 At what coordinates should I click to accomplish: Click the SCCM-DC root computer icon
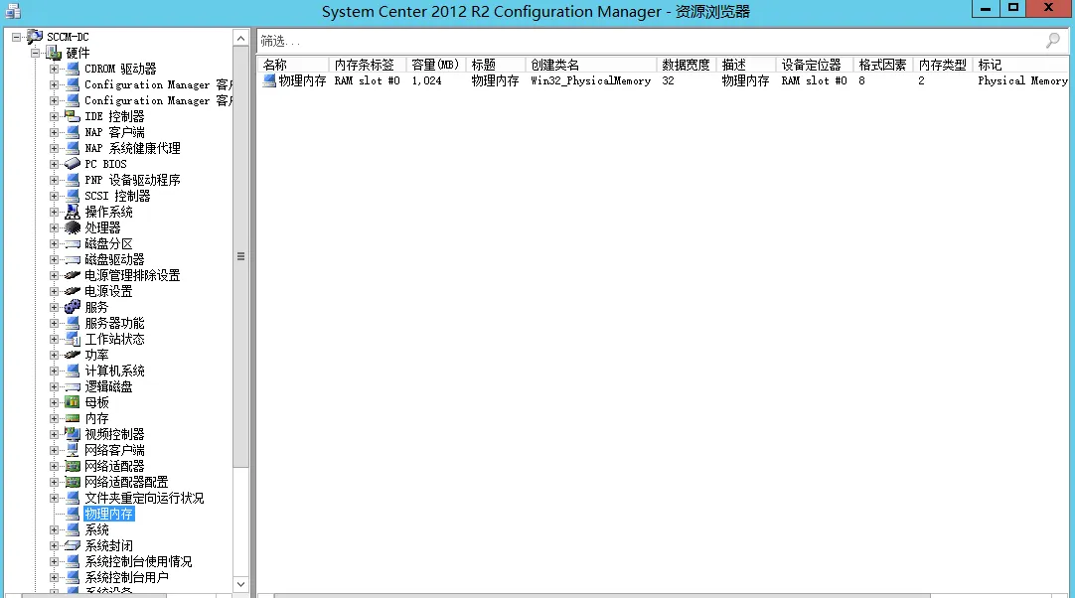(35, 37)
